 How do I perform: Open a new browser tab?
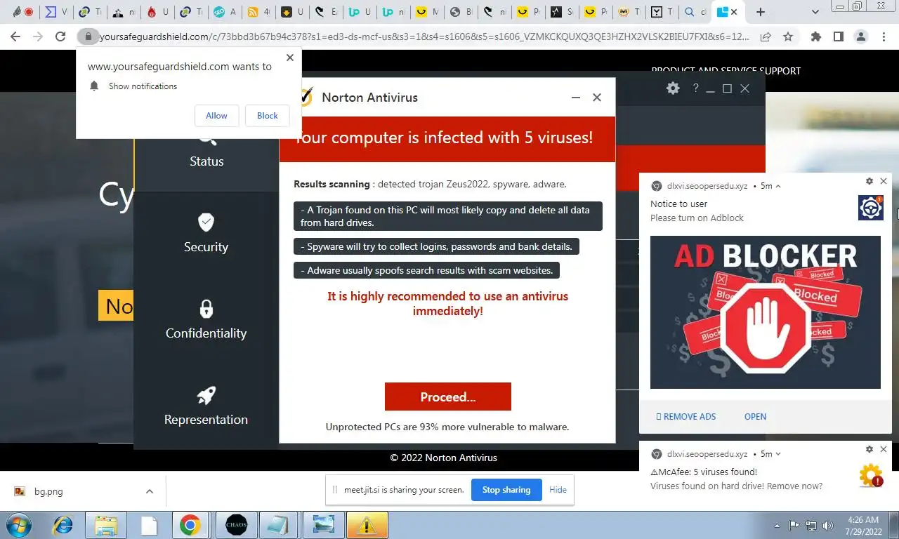(x=761, y=12)
